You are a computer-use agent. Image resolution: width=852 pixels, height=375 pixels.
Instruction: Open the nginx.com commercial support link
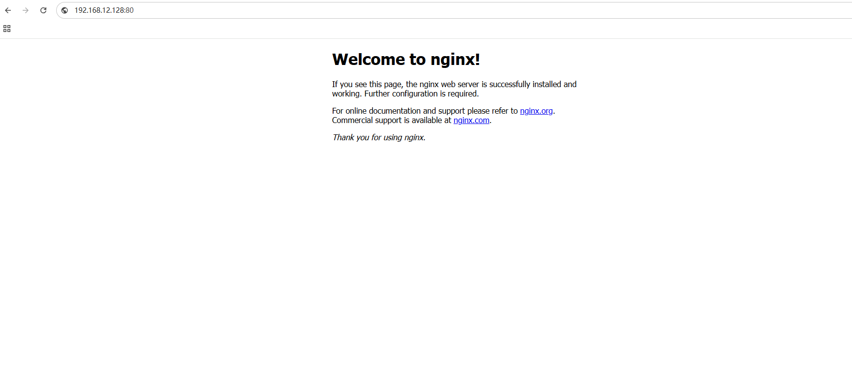tap(472, 121)
